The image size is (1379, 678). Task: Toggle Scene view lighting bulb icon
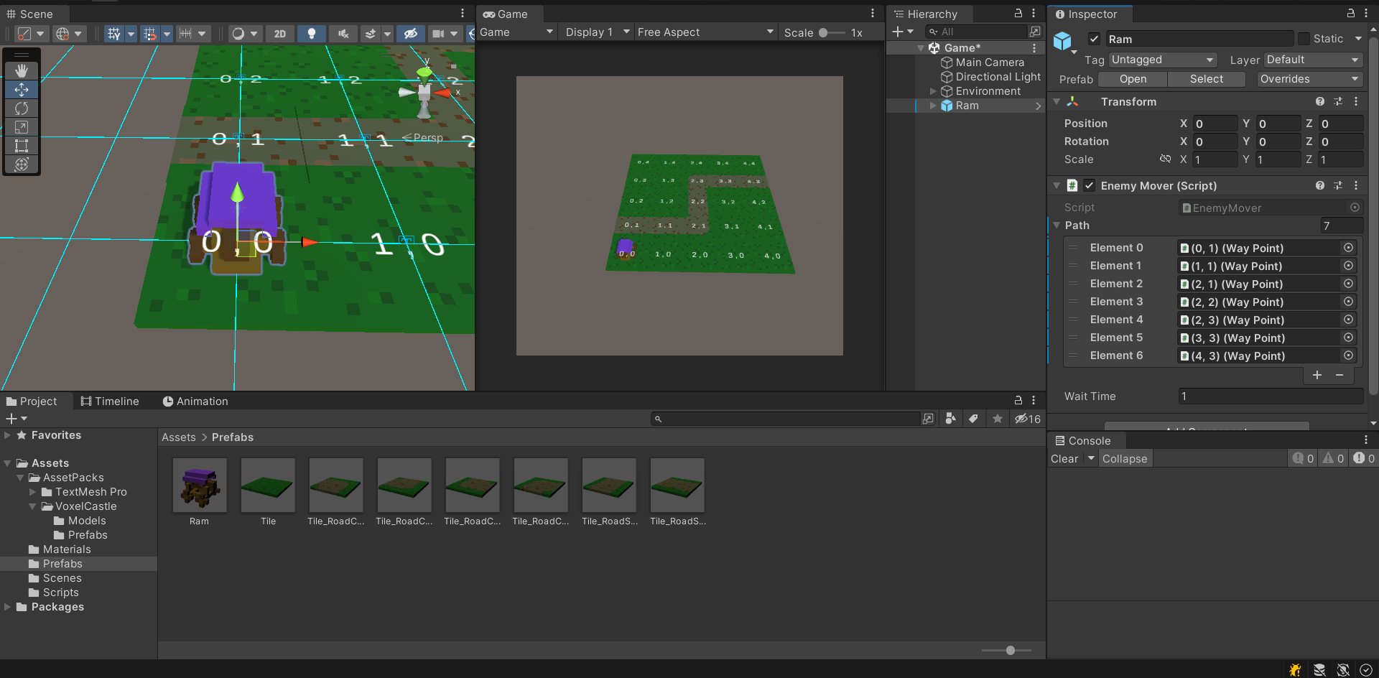312,33
